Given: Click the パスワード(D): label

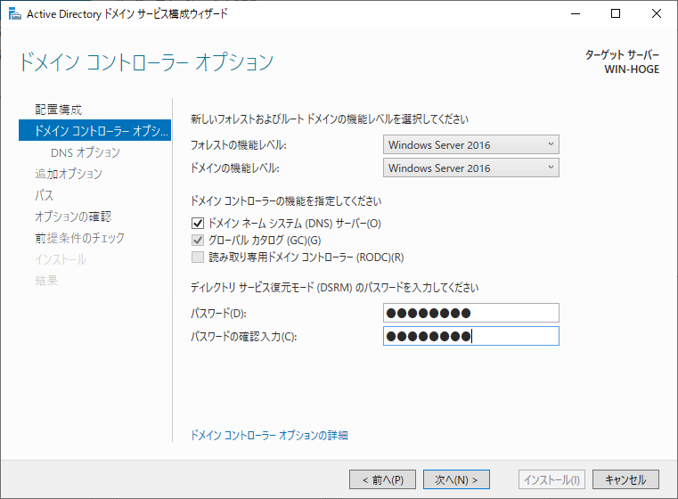Looking at the screenshot, I should tap(218, 313).
